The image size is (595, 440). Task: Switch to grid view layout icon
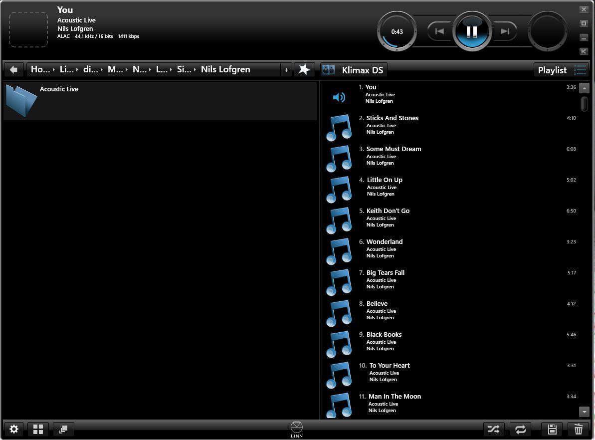pyautogui.click(x=38, y=429)
